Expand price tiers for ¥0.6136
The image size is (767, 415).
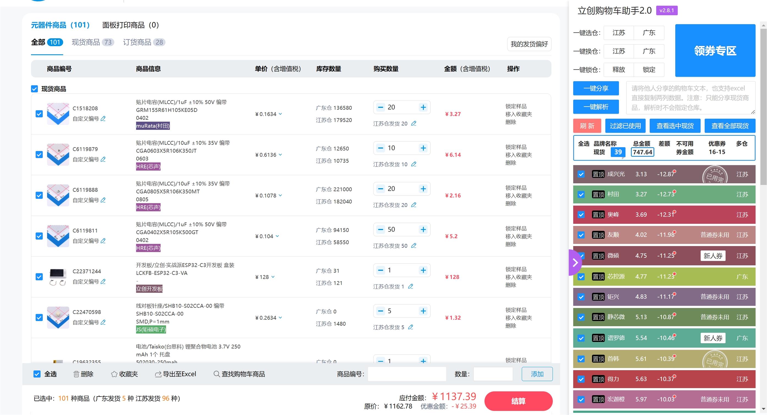pyautogui.click(x=281, y=155)
